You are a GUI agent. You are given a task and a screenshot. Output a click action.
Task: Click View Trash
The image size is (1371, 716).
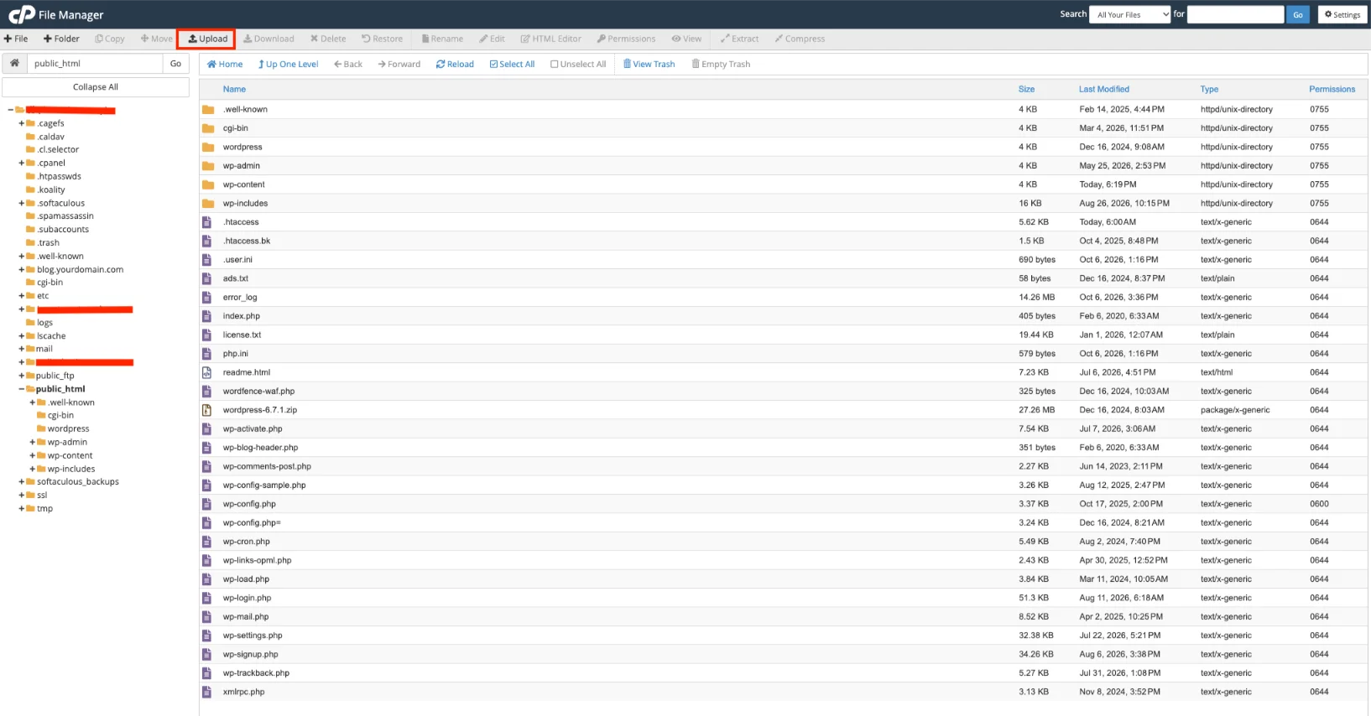649,64
